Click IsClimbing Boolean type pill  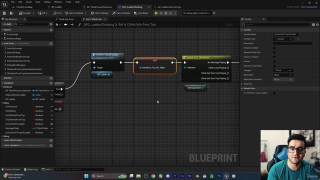[x=38, y=111]
